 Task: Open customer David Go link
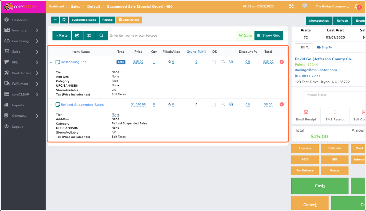(x=325, y=59)
